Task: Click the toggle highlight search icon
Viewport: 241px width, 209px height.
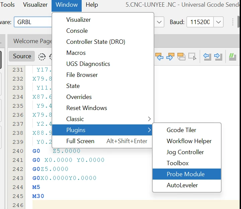Action: point(181,57)
